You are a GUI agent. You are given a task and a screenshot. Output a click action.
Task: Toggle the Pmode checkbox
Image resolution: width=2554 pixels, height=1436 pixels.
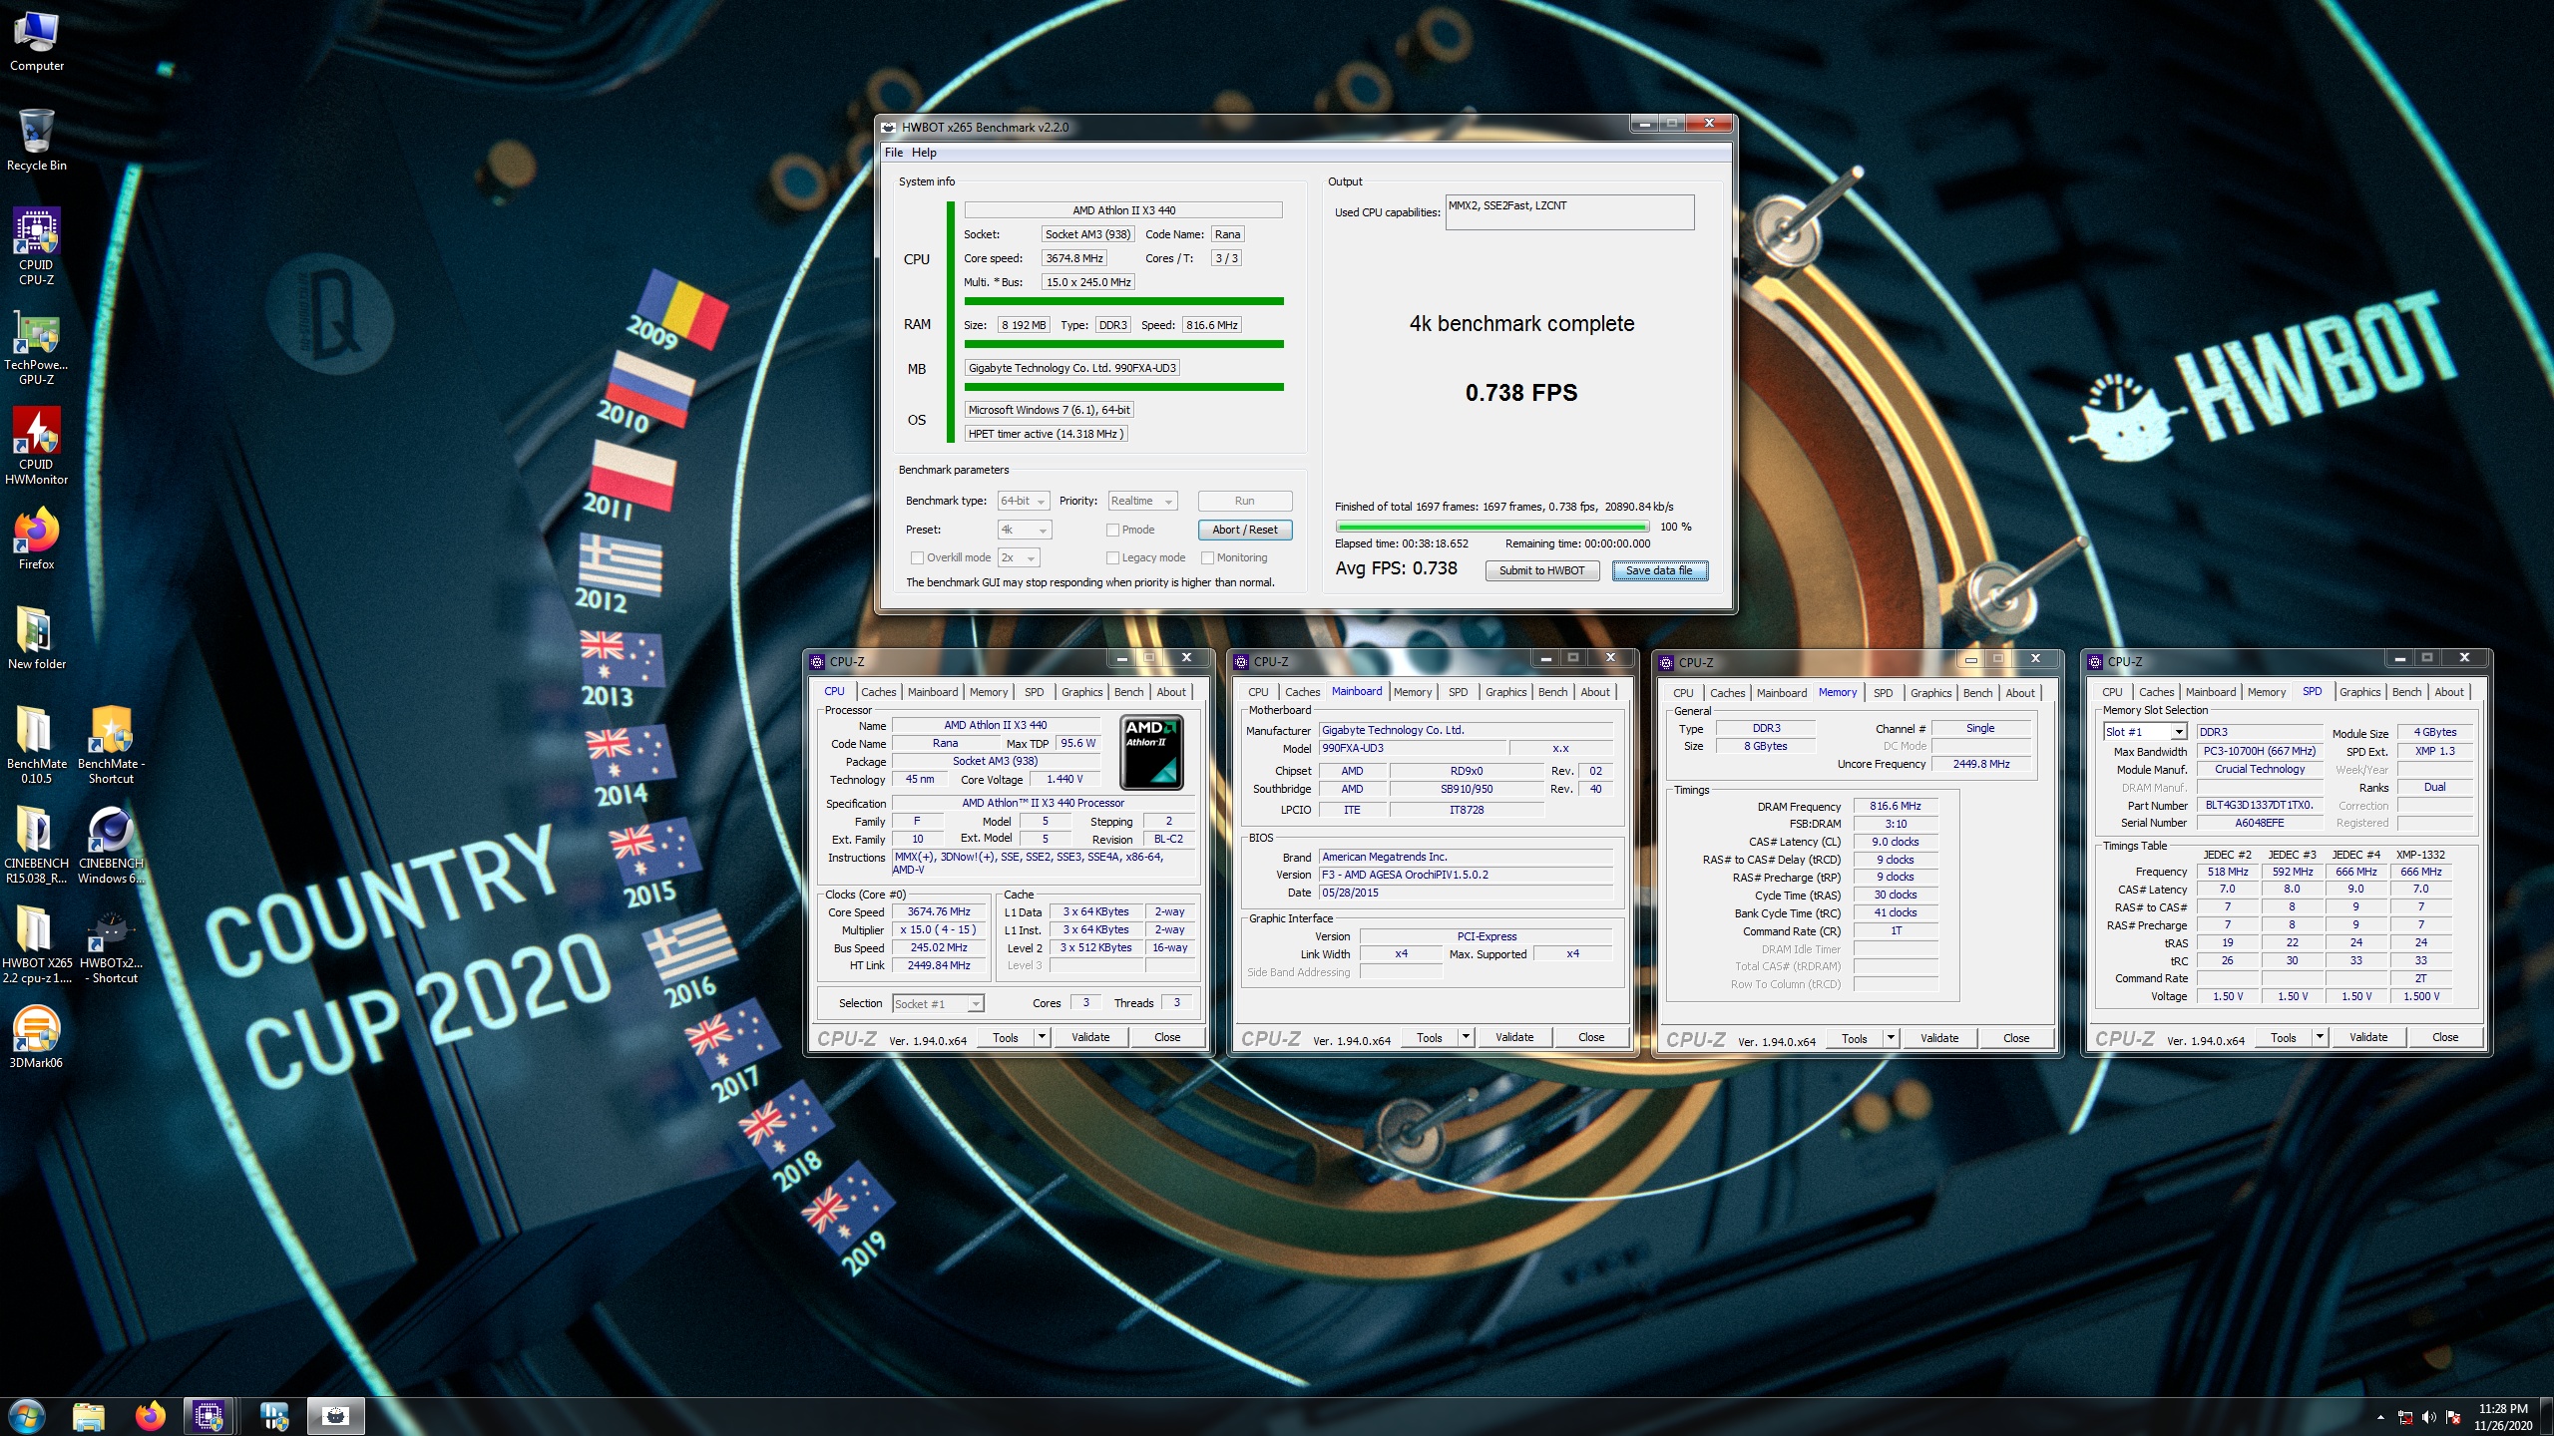tap(1112, 531)
